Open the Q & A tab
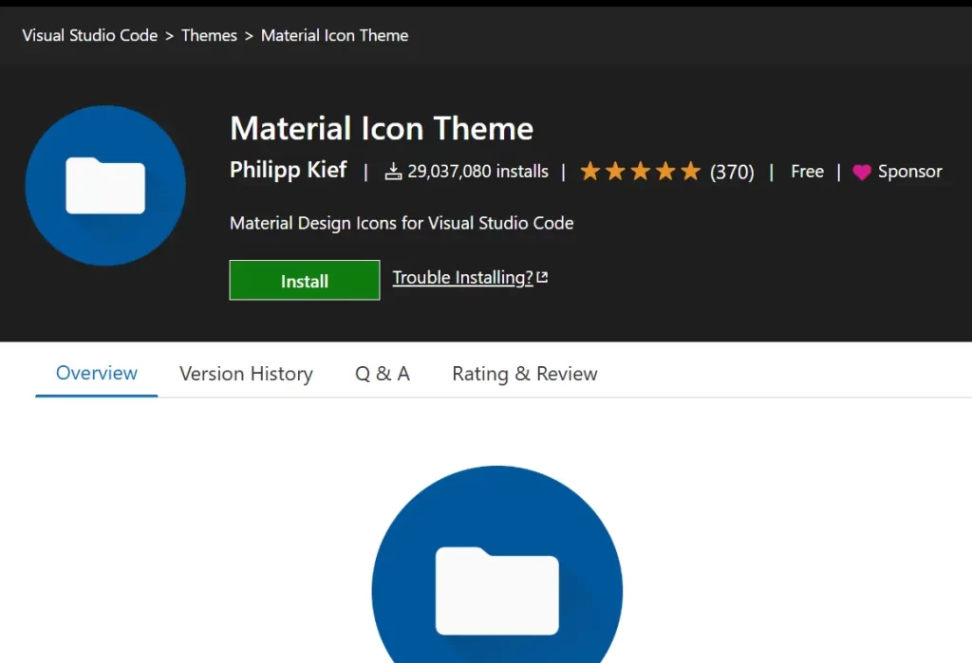 [382, 374]
